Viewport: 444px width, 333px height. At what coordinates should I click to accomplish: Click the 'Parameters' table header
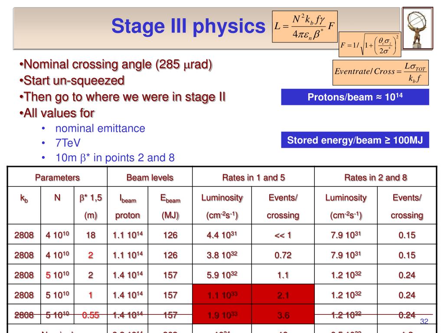pyautogui.click(x=58, y=177)
